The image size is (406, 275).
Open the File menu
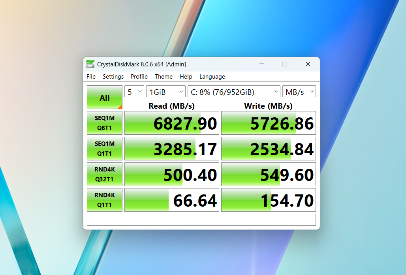point(91,77)
